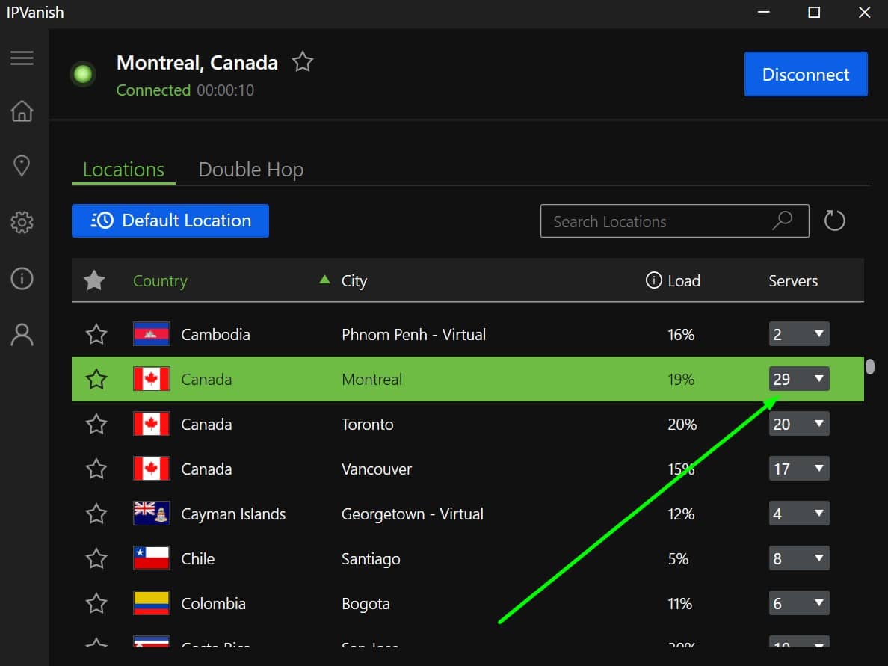Click the Cayman Islands country name
This screenshot has height=666, width=888.
pyautogui.click(x=233, y=514)
